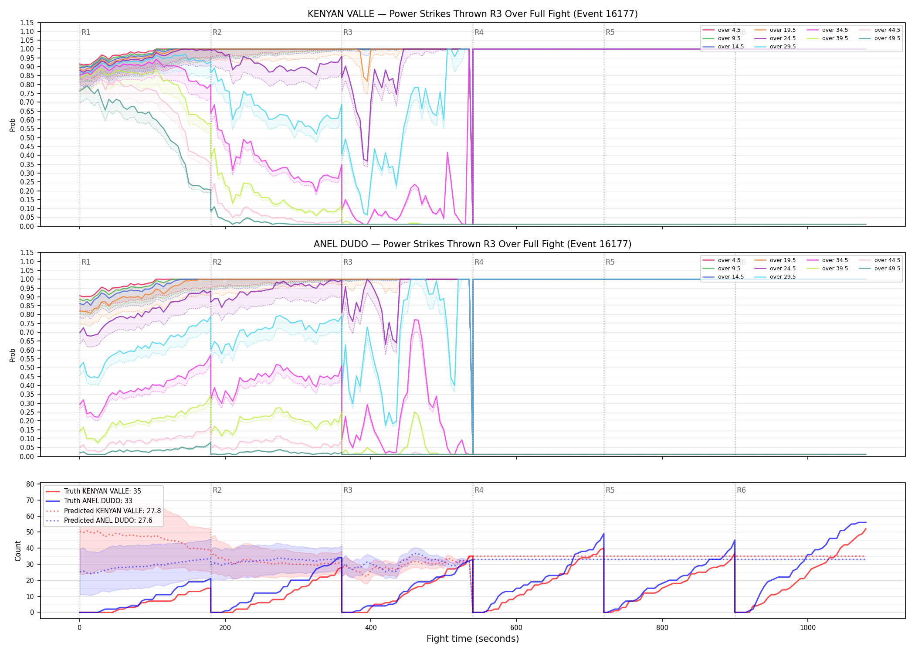Click R2 marker in ANEL DUDO chart
The width and height of the screenshot is (915, 654).
pos(217,262)
